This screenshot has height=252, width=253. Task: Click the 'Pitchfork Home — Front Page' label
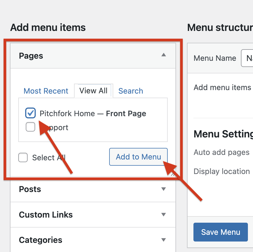pos(93,113)
